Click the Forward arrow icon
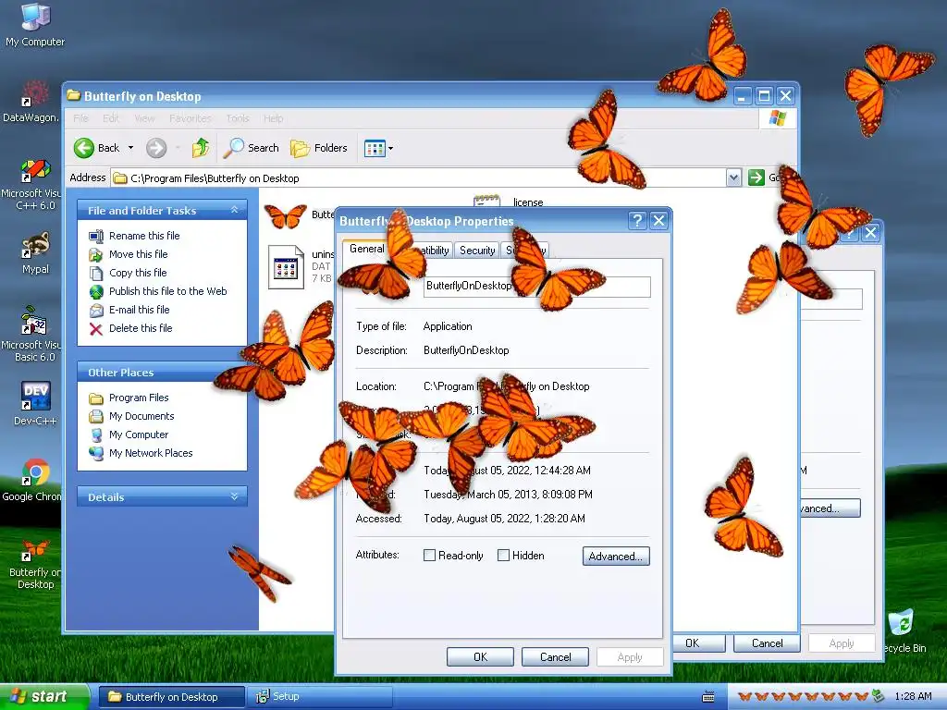 point(155,148)
